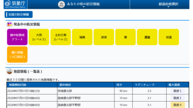Click 発表中の防災情報 heading
Viewport: 193px width, 108px height.
click(27, 24)
